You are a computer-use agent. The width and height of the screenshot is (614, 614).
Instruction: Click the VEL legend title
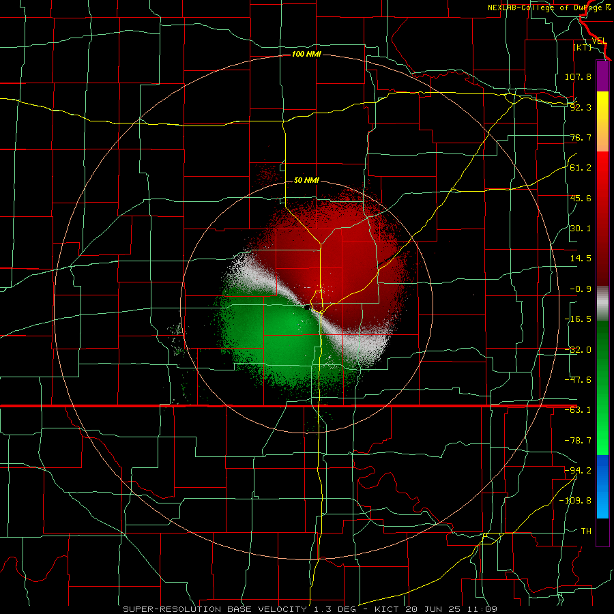(599, 40)
